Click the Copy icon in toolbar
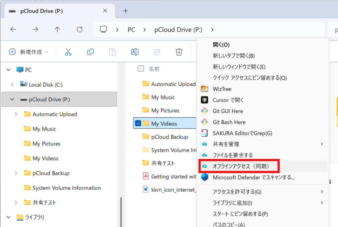The image size is (338, 227). tap(90, 52)
